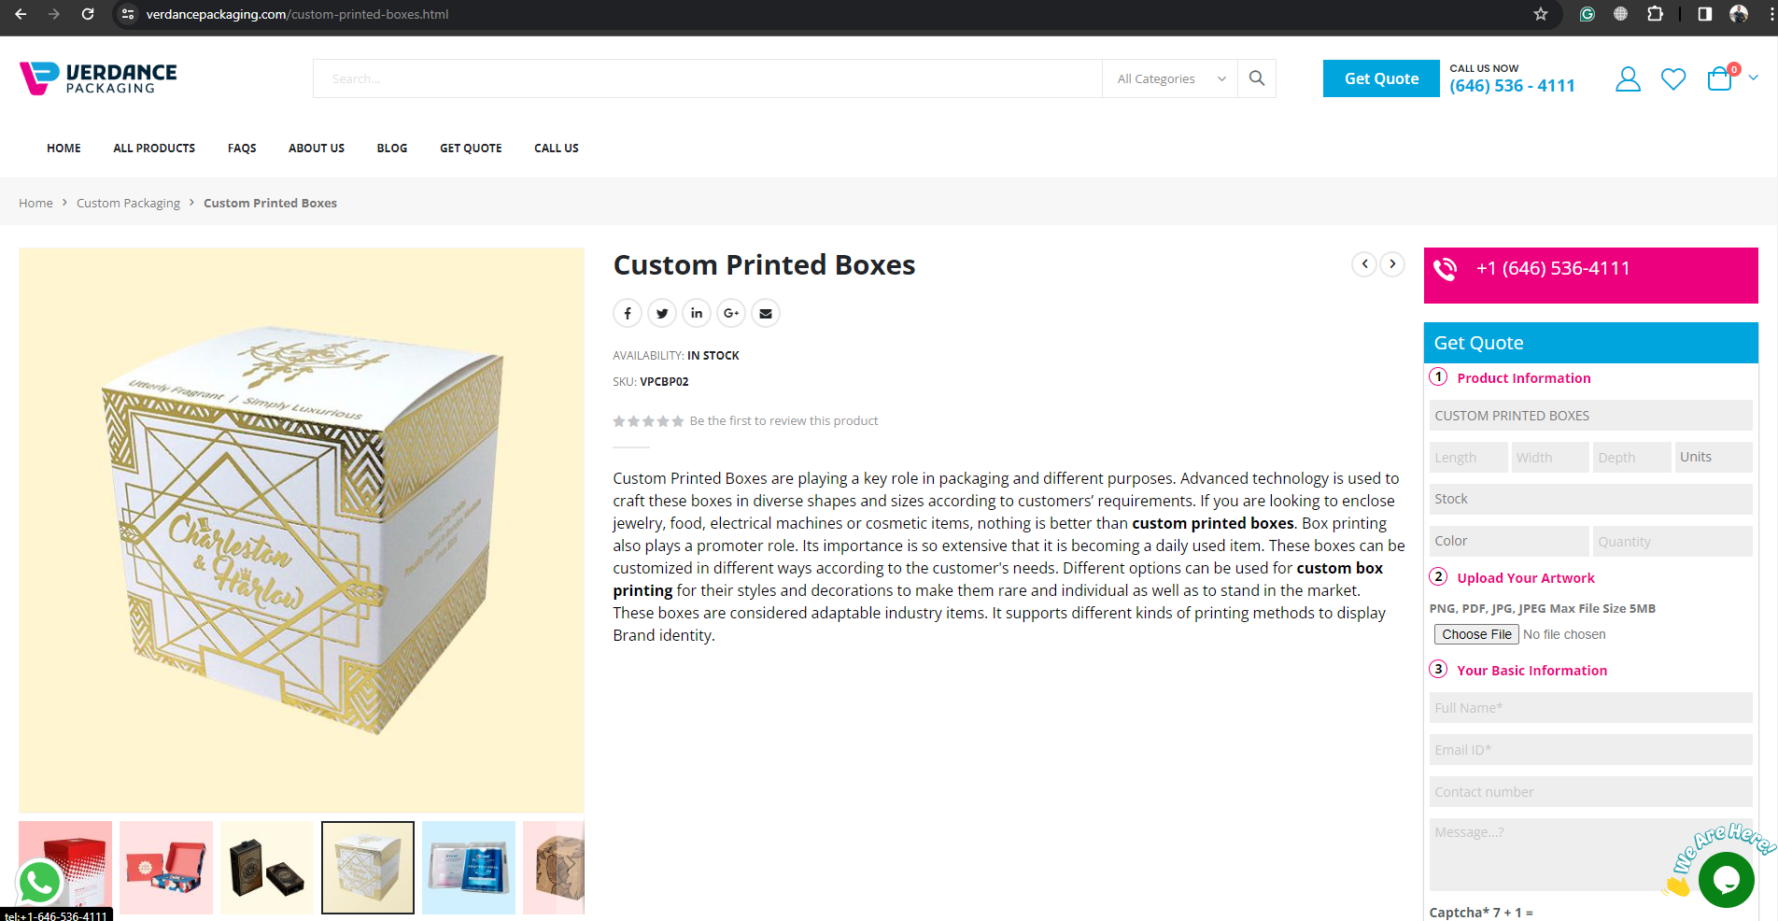
Task: Open WhatsApp chat bubble
Action: pyautogui.click(x=39, y=882)
